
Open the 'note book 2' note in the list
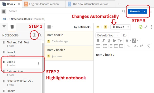click(69, 38)
